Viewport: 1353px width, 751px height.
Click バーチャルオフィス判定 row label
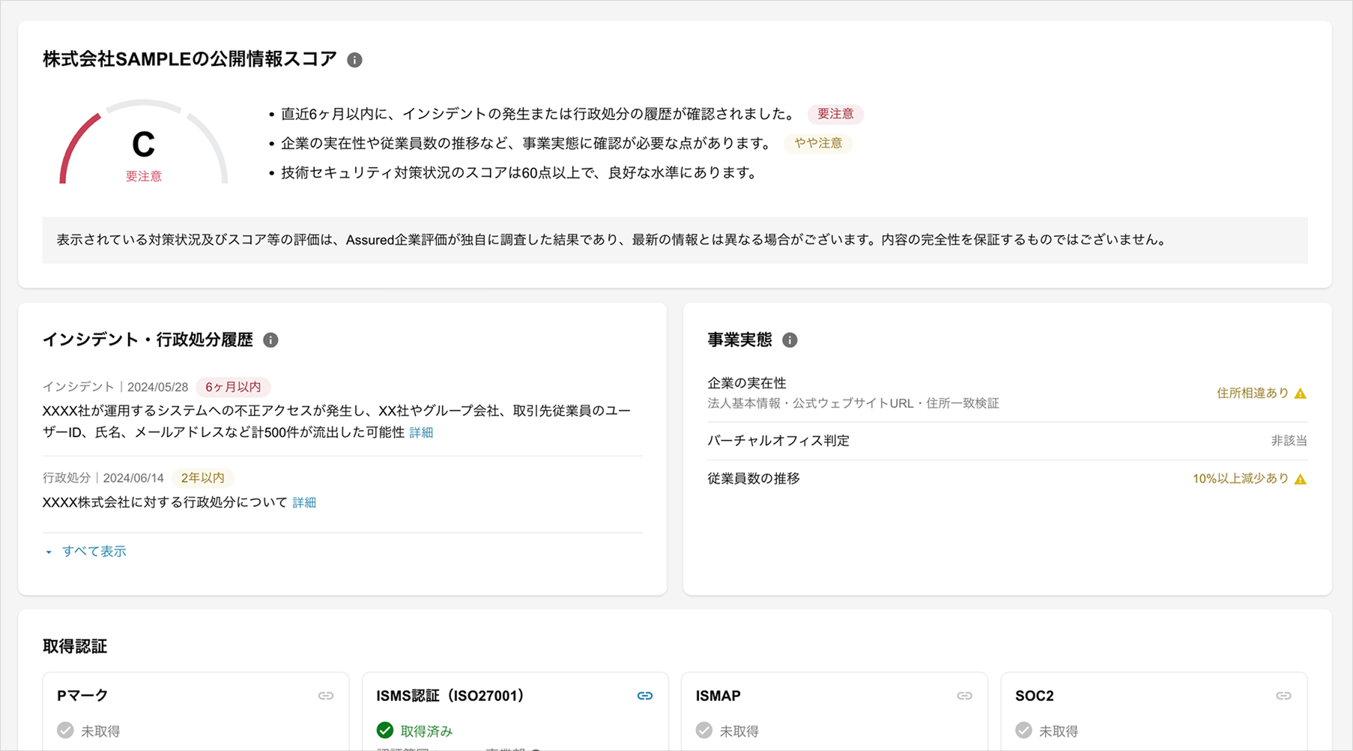pyautogui.click(x=778, y=441)
